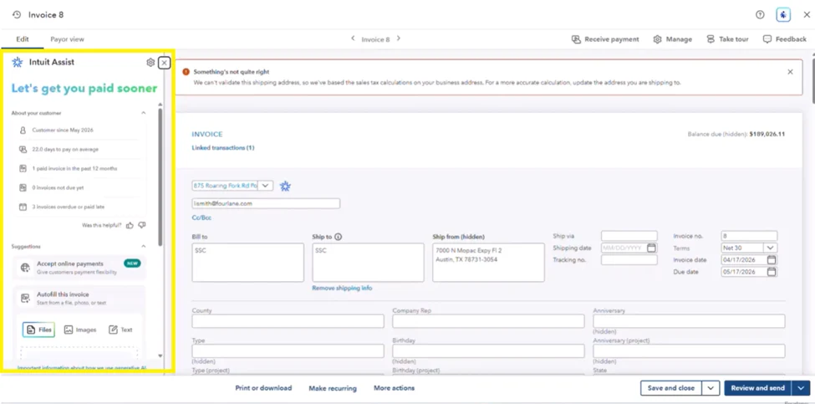The image size is (815, 404).
Task: Open the Feedback option
Action: (784, 39)
